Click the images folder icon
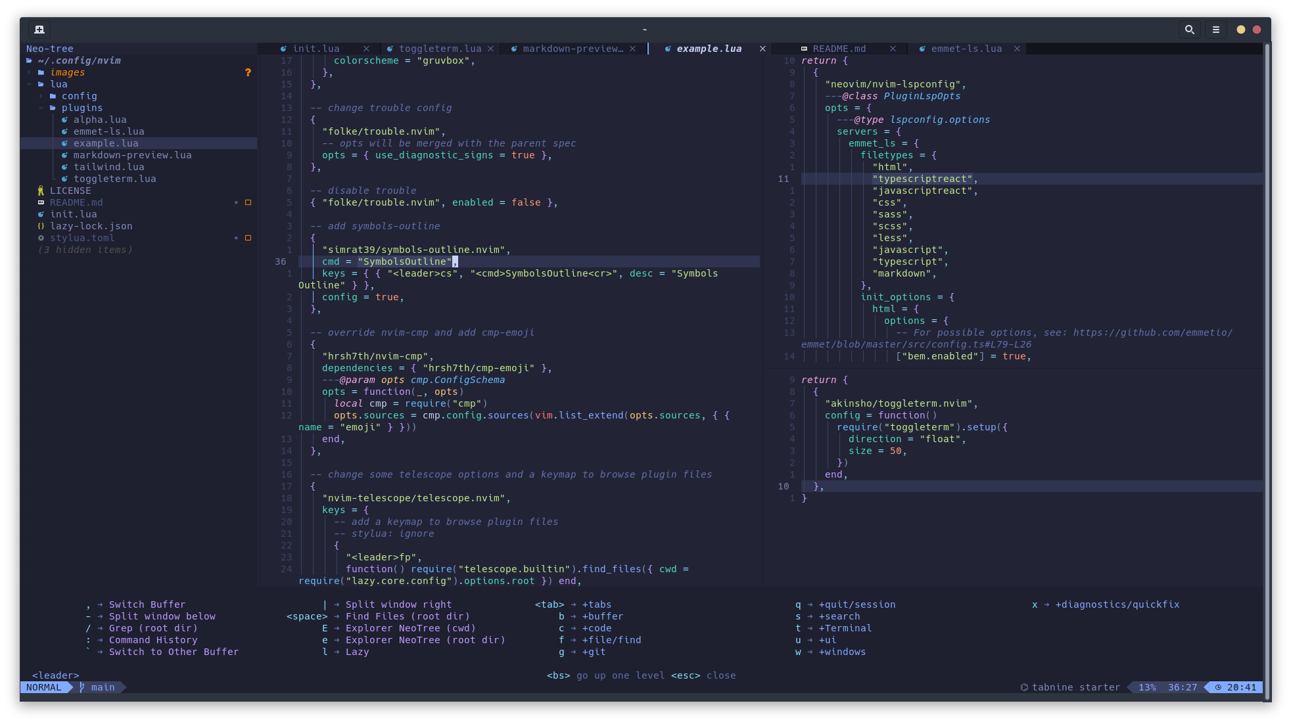The height and width of the screenshot is (724, 1291). pos(41,72)
